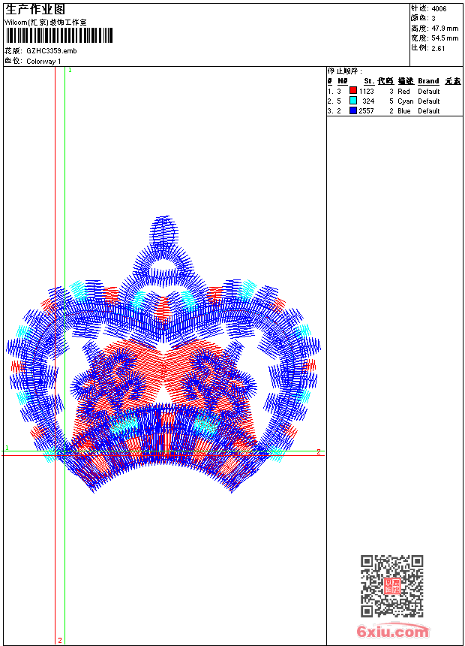Select the file name GZHC3359.emb
The height and width of the screenshot is (646, 465).
pos(52,50)
